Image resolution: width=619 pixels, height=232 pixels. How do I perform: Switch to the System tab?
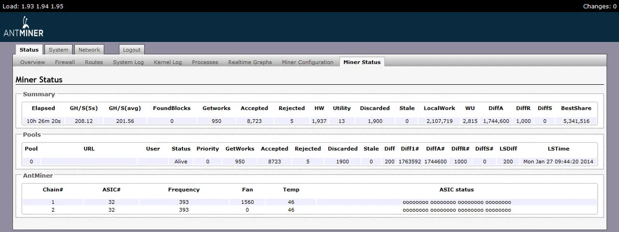(x=59, y=50)
